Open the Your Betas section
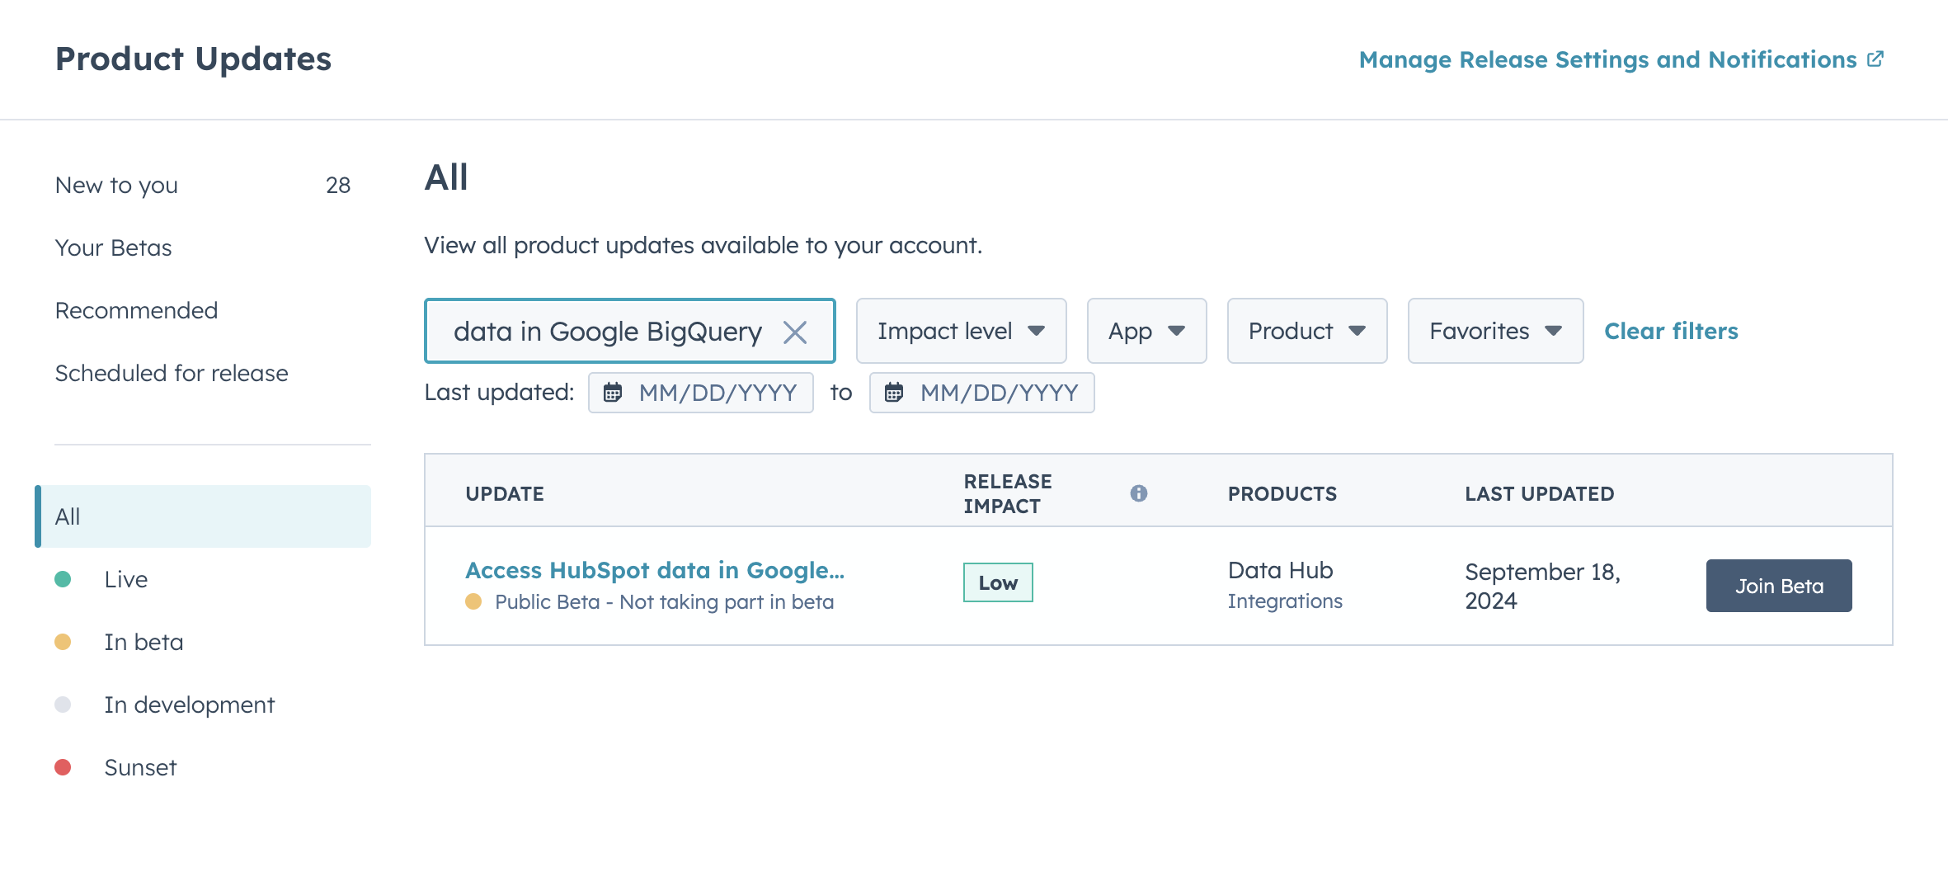1948x886 pixels. coord(113,247)
